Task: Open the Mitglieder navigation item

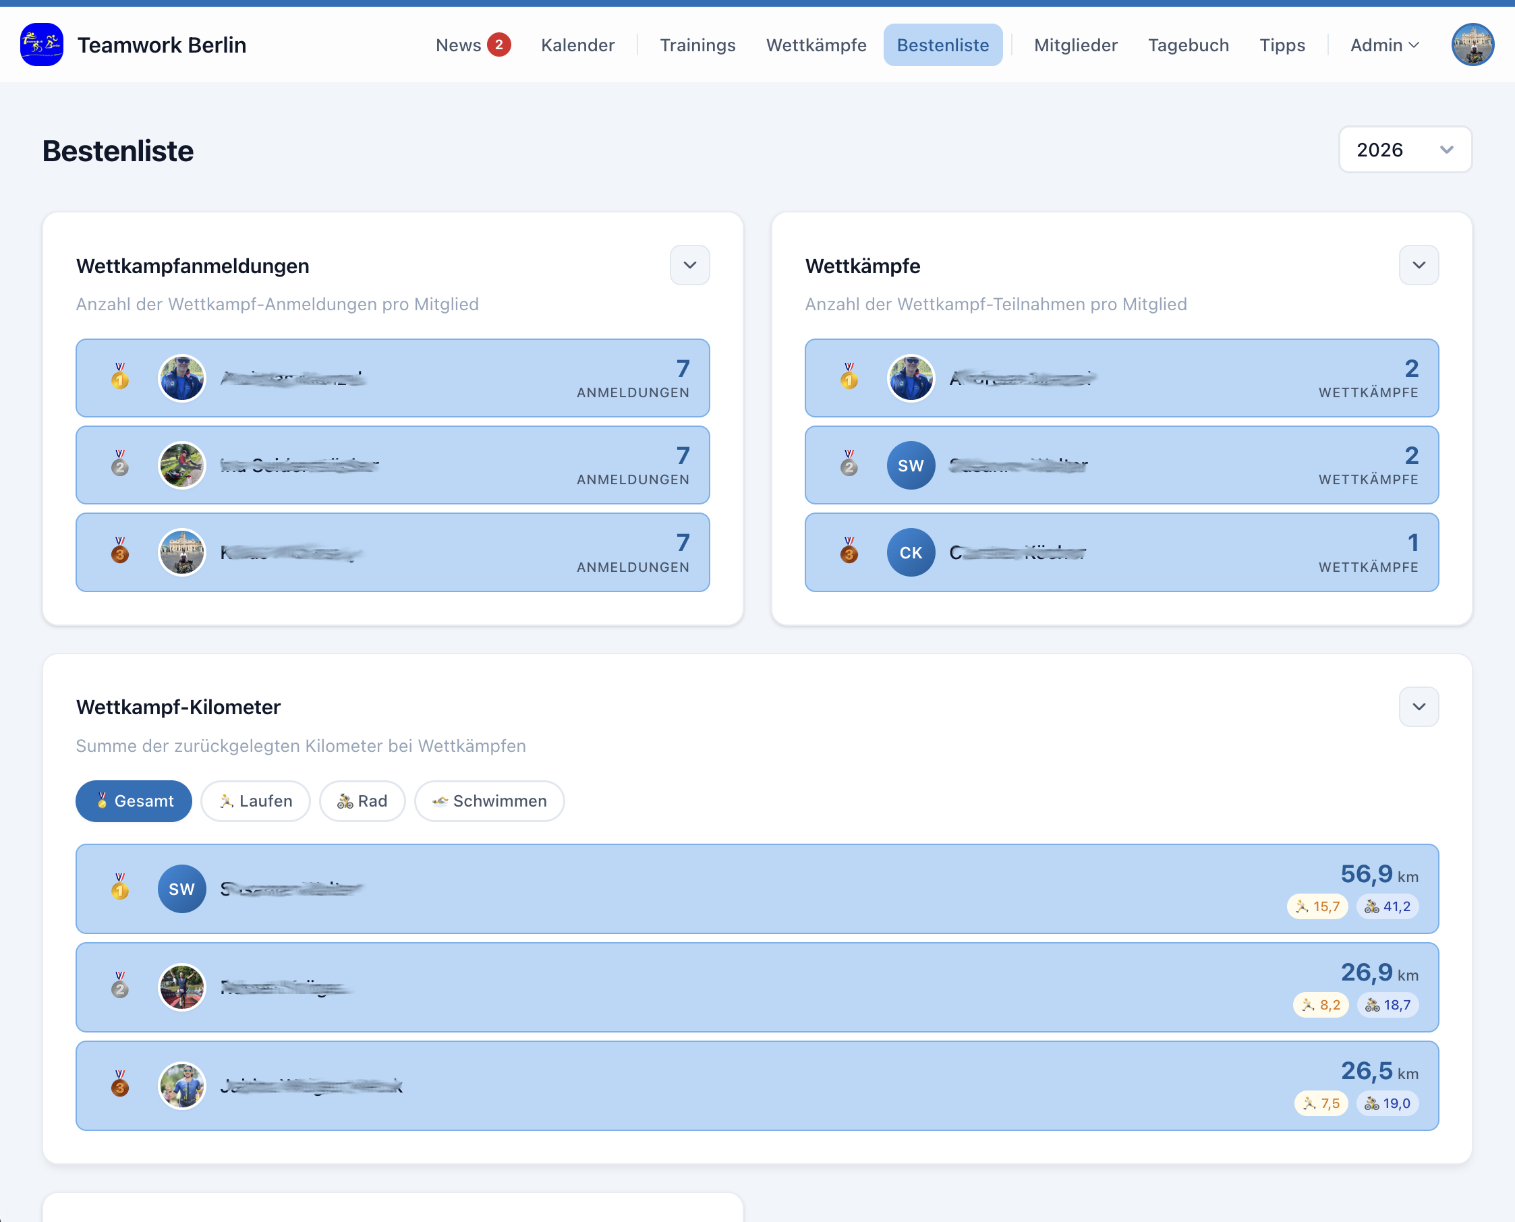Action: (x=1075, y=45)
